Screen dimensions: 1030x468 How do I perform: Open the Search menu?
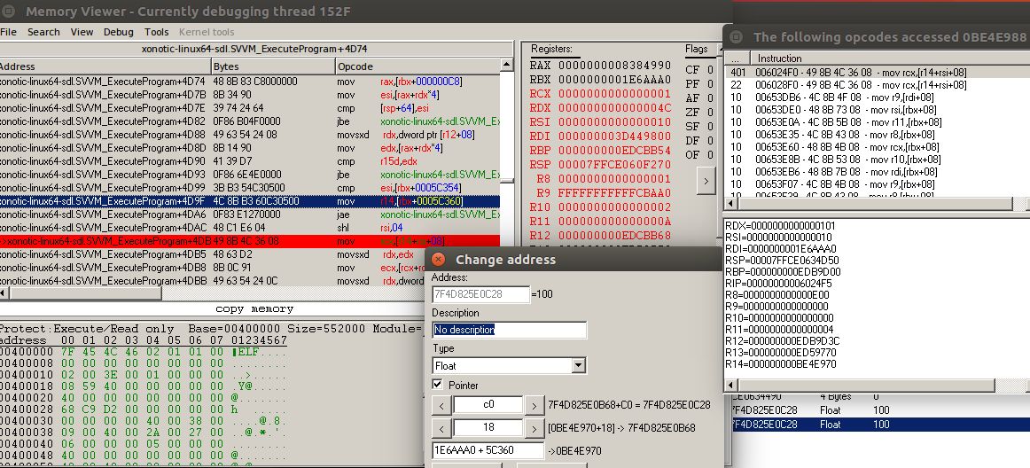(x=43, y=32)
